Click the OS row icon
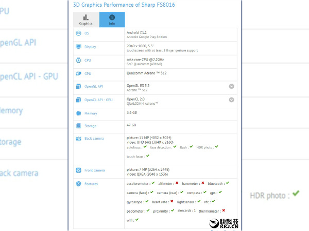309x231 pixels. coord(78,33)
